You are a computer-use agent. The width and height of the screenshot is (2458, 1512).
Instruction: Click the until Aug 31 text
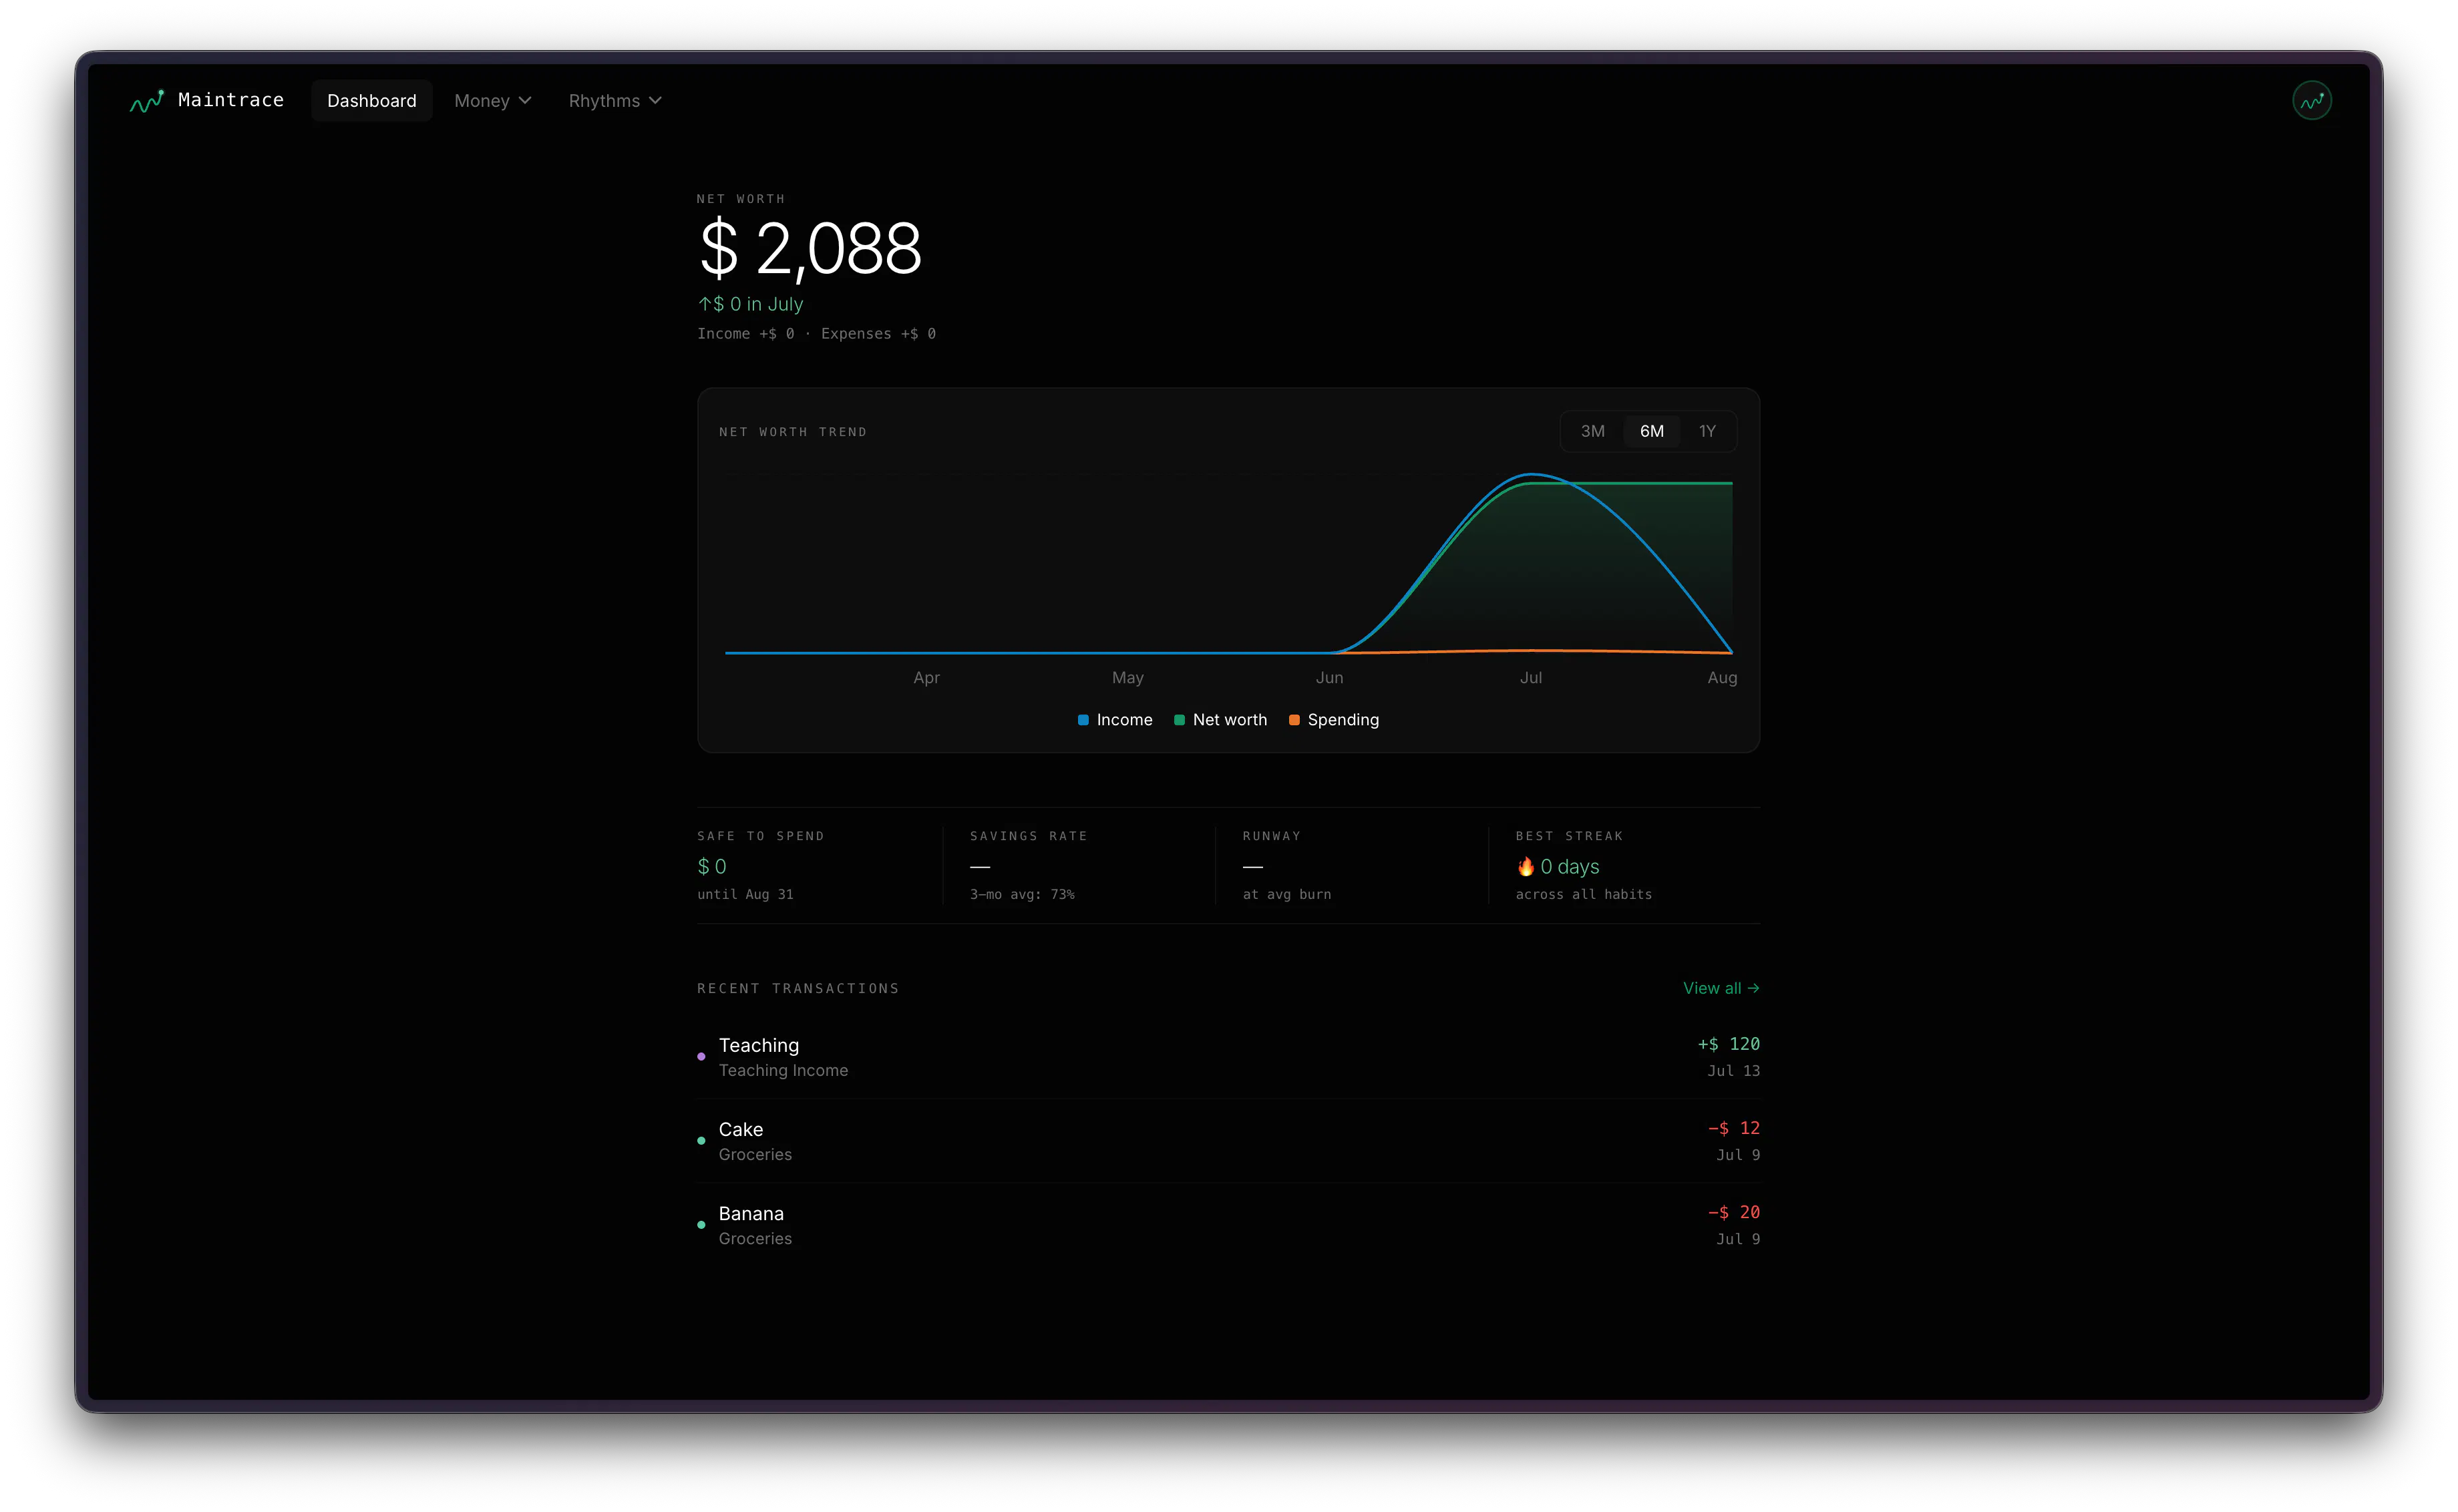[745, 894]
